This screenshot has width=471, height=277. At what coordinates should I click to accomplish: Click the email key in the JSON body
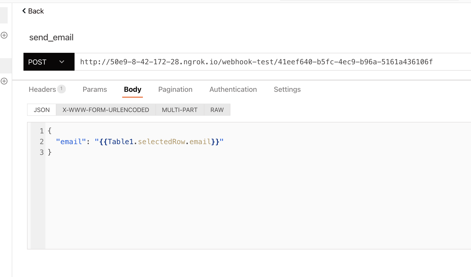click(71, 142)
